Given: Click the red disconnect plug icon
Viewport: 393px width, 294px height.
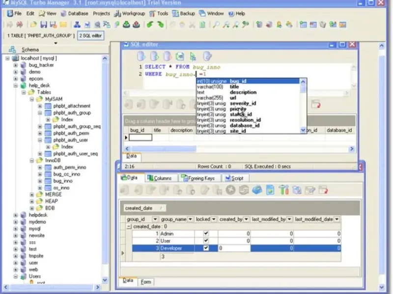Looking at the screenshot, I should tap(19, 25).
